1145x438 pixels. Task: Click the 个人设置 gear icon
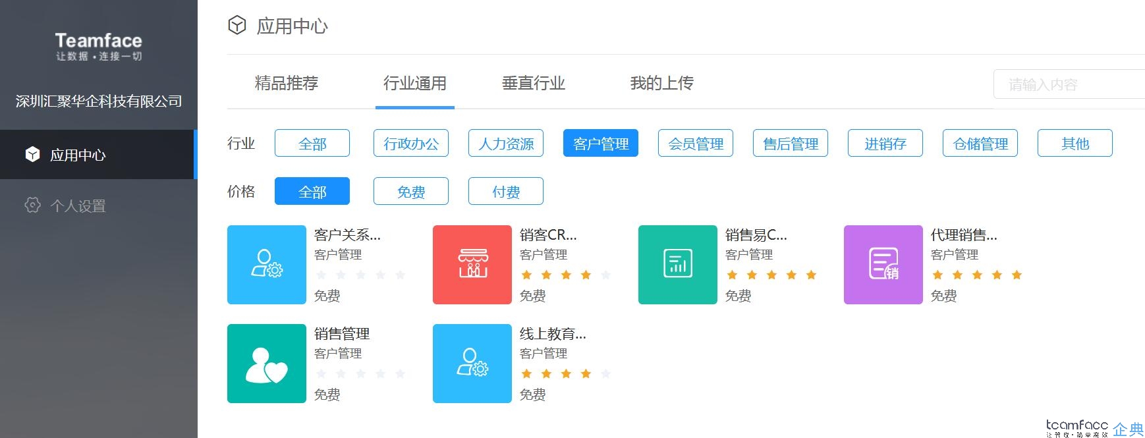32,205
